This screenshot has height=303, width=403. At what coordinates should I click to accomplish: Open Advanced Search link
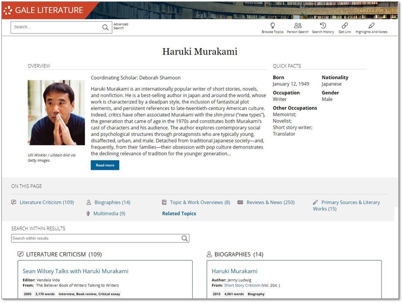[120, 26]
